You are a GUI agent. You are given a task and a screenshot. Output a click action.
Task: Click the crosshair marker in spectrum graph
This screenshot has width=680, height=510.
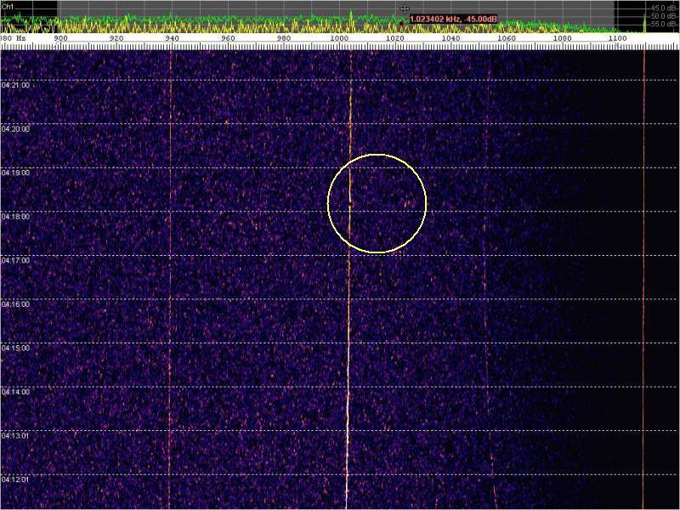click(x=405, y=8)
